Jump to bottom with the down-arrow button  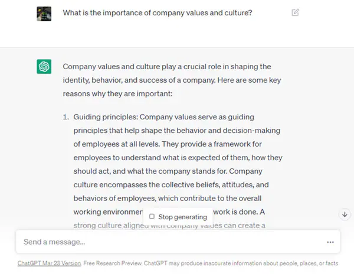(x=345, y=214)
